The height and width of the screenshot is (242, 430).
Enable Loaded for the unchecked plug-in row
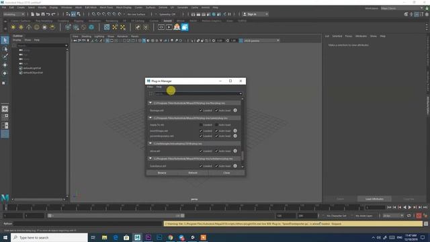point(201,125)
